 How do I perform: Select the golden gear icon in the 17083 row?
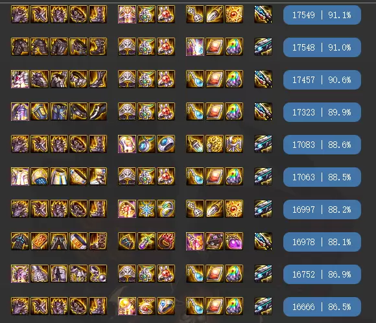(215, 144)
